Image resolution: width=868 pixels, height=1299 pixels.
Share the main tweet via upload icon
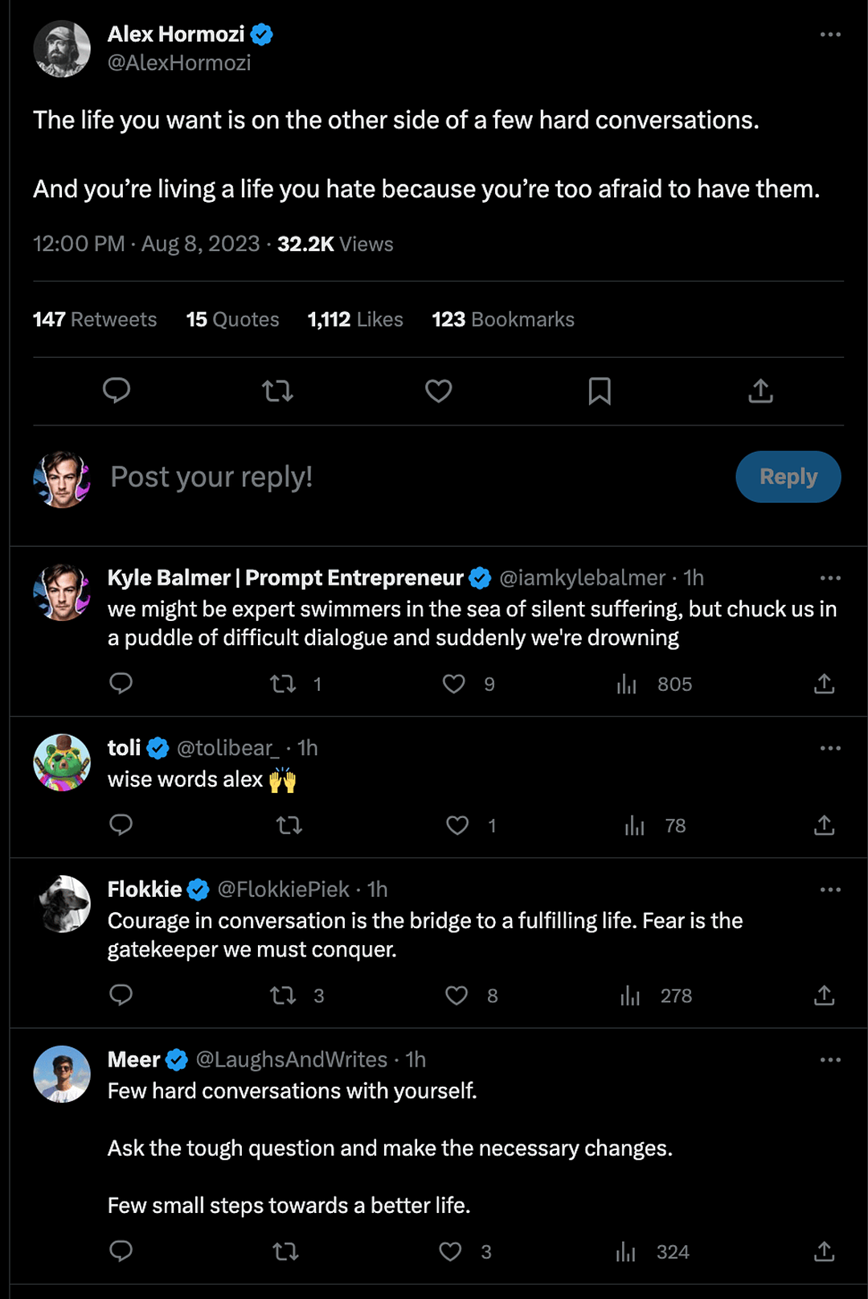tap(760, 391)
